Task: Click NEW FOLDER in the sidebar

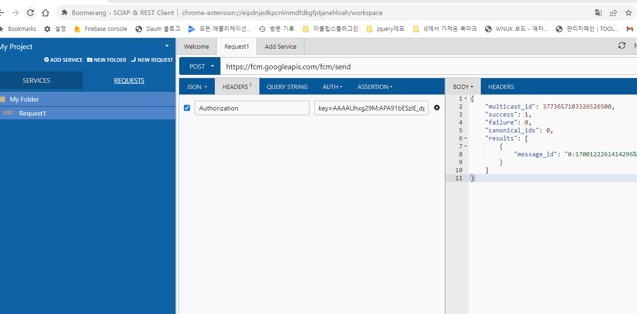Action: (x=106, y=60)
